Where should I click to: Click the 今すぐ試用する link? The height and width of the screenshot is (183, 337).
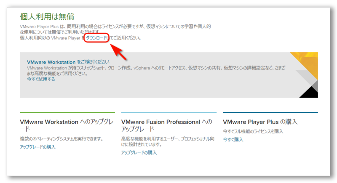click(41, 80)
